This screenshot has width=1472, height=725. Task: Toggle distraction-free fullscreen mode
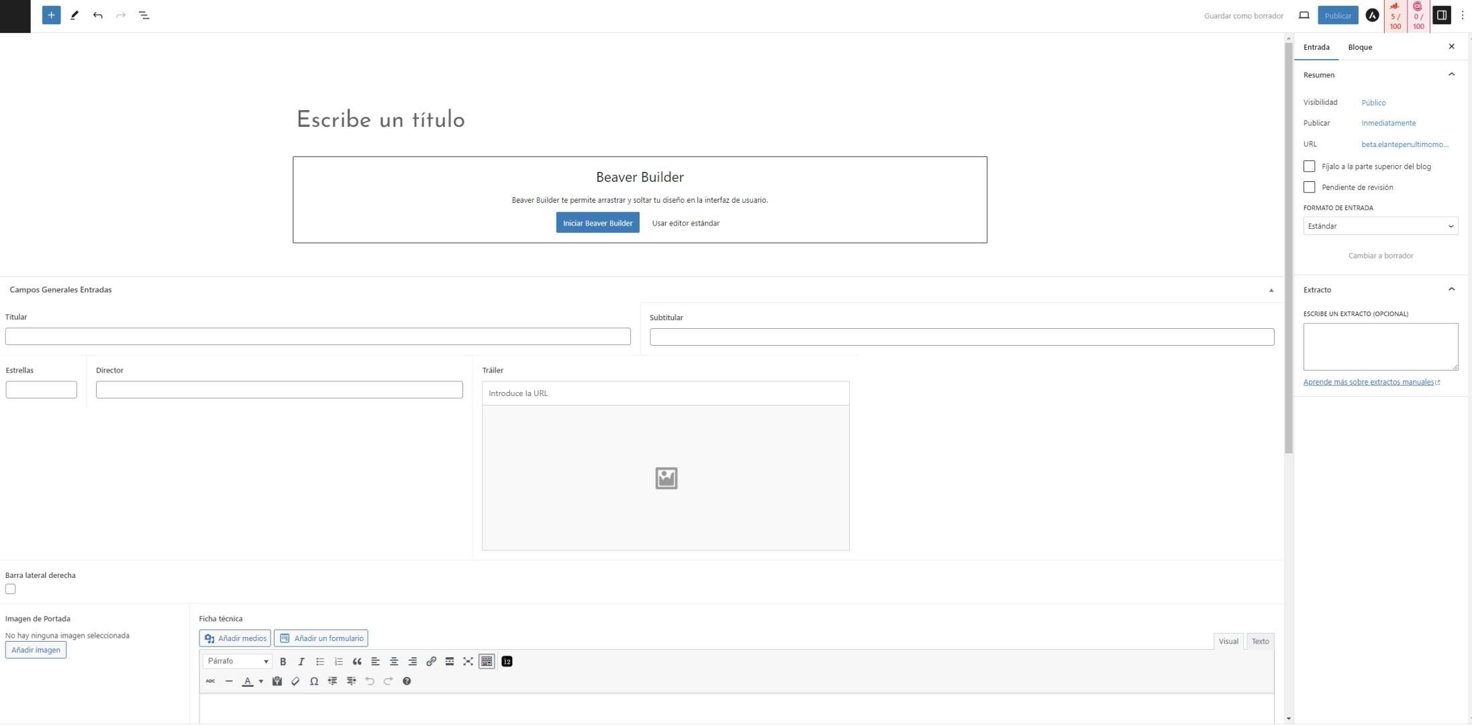(468, 661)
